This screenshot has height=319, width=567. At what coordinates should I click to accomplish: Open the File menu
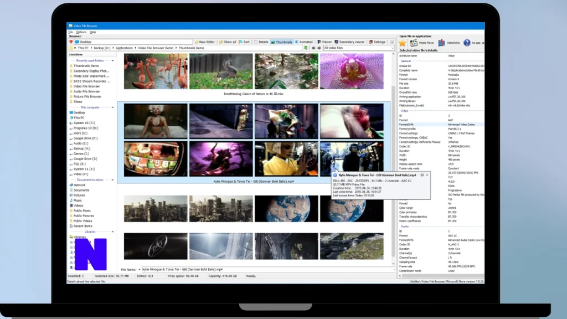tap(70, 32)
